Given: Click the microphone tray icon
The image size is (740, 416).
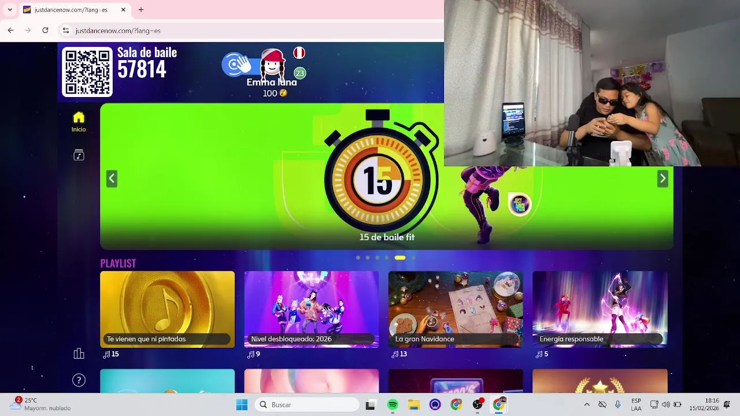Looking at the screenshot, I should (x=618, y=405).
